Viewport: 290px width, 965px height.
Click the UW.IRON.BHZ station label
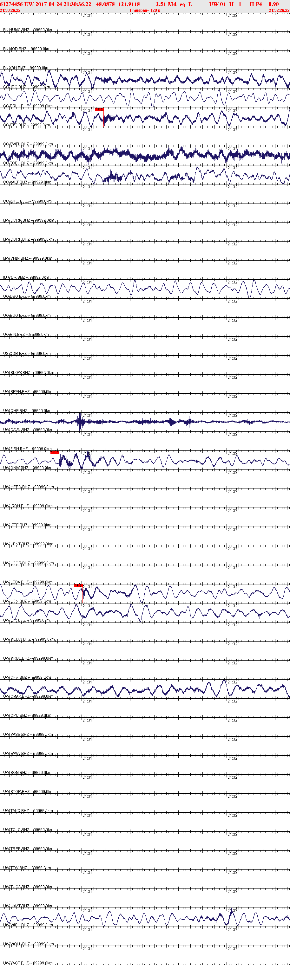[28, 506]
